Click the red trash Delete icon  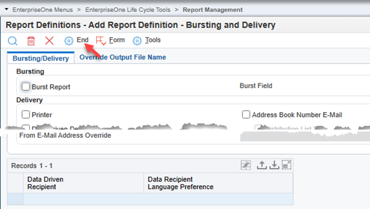point(31,41)
